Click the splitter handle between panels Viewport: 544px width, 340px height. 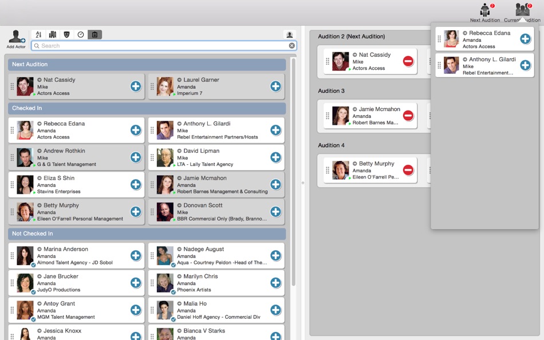click(302, 183)
